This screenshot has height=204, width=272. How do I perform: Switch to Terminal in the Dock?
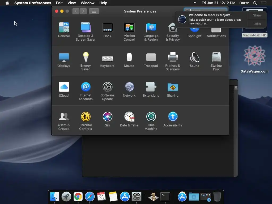tap(165, 197)
